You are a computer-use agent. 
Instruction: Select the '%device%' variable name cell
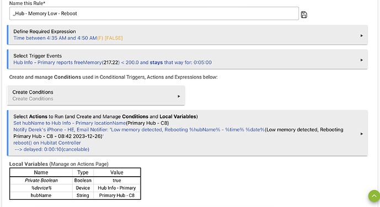click(41, 188)
